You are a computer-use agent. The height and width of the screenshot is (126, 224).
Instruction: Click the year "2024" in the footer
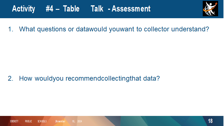point(80,121)
